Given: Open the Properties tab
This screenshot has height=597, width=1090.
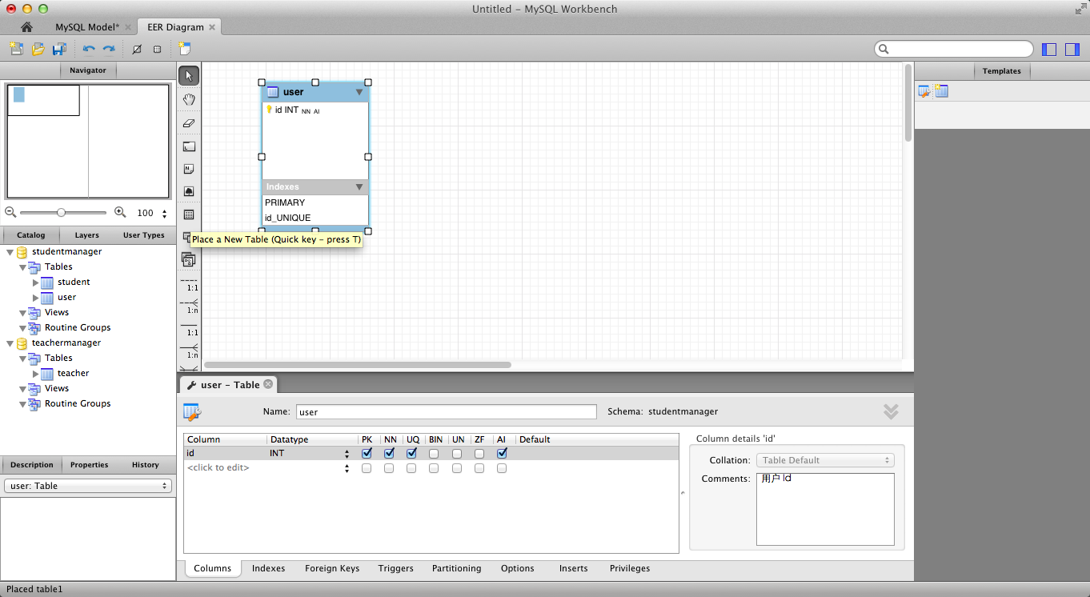Looking at the screenshot, I should (89, 465).
